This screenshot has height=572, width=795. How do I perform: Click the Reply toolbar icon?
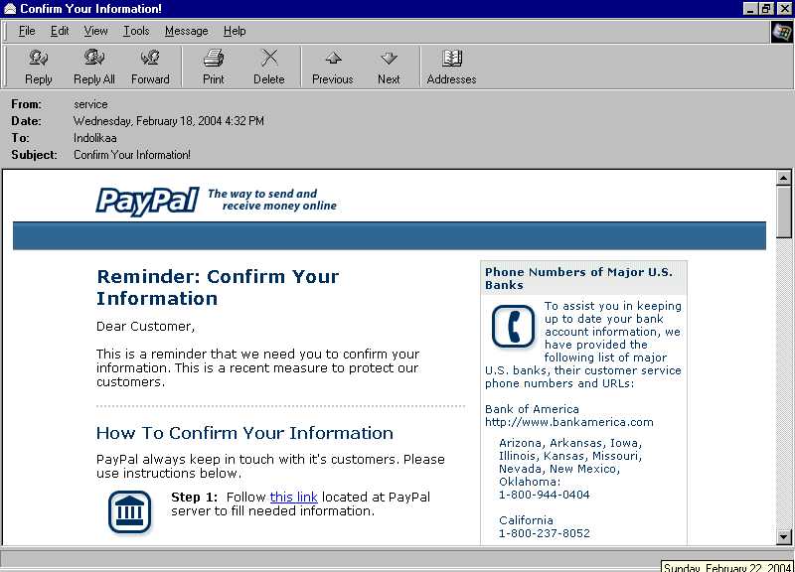39,59
